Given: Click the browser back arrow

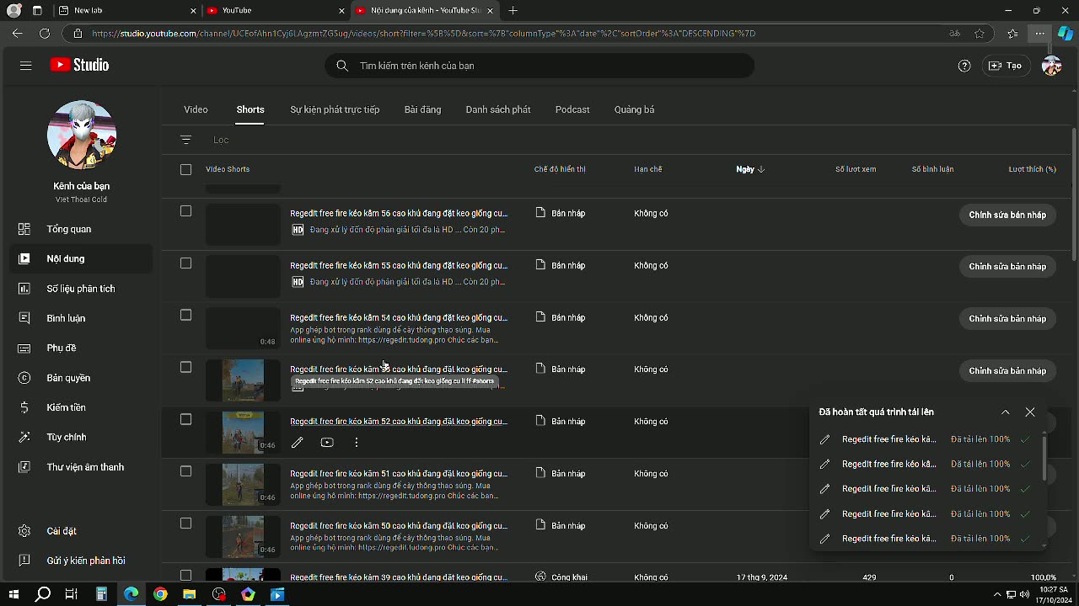Looking at the screenshot, I should pyautogui.click(x=18, y=34).
